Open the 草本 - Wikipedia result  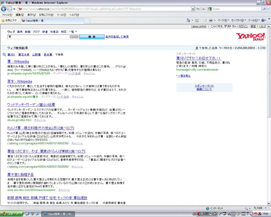point(19,81)
